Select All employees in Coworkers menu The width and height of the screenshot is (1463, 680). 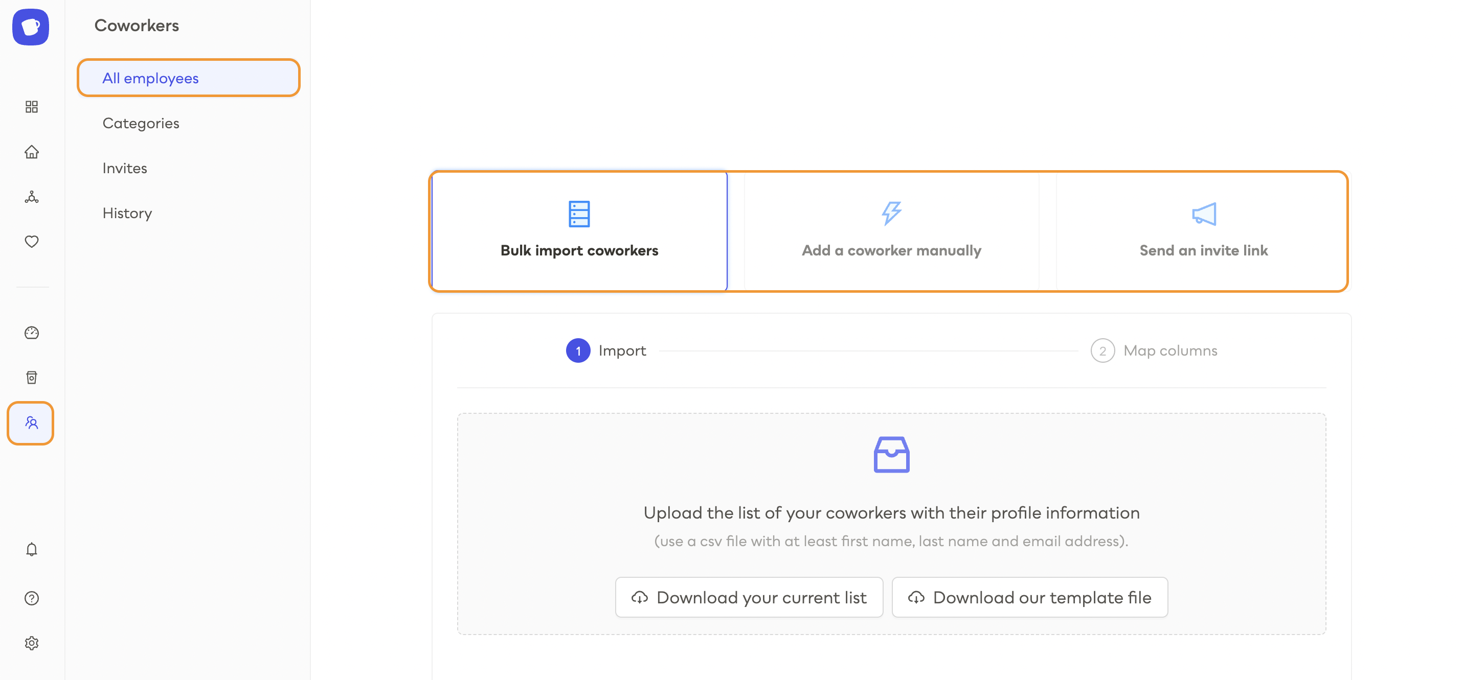click(x=189, y=78)
